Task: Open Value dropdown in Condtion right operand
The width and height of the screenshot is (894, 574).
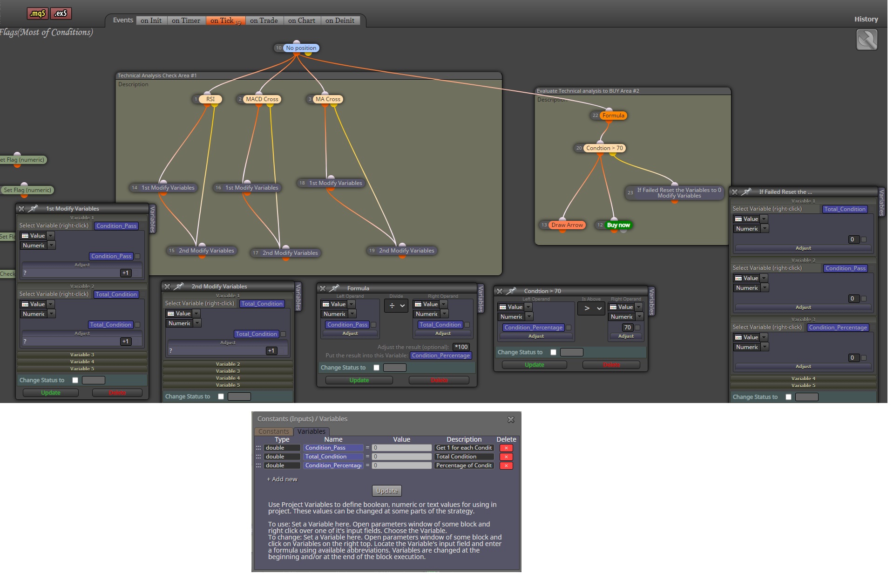Action: (x=625, y=307)
